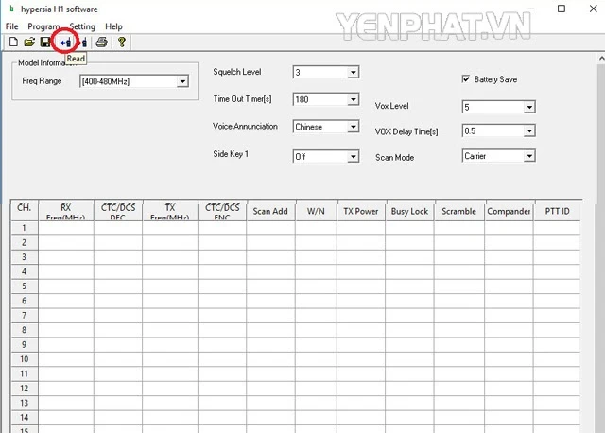Click the Save floppy disk icon
Viewport: 605px width, 433px height.
tap(45, 43)
